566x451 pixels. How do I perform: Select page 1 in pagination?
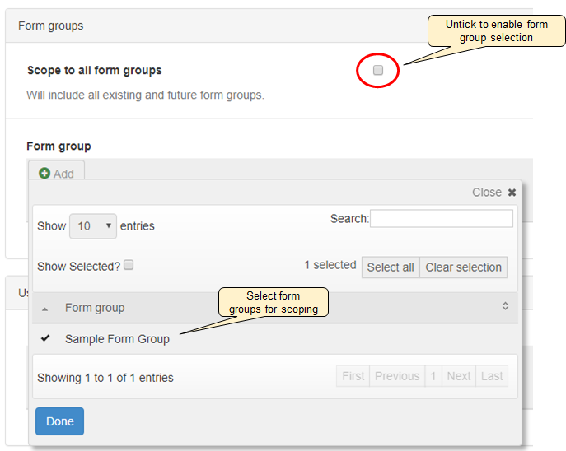pos(433,376)
